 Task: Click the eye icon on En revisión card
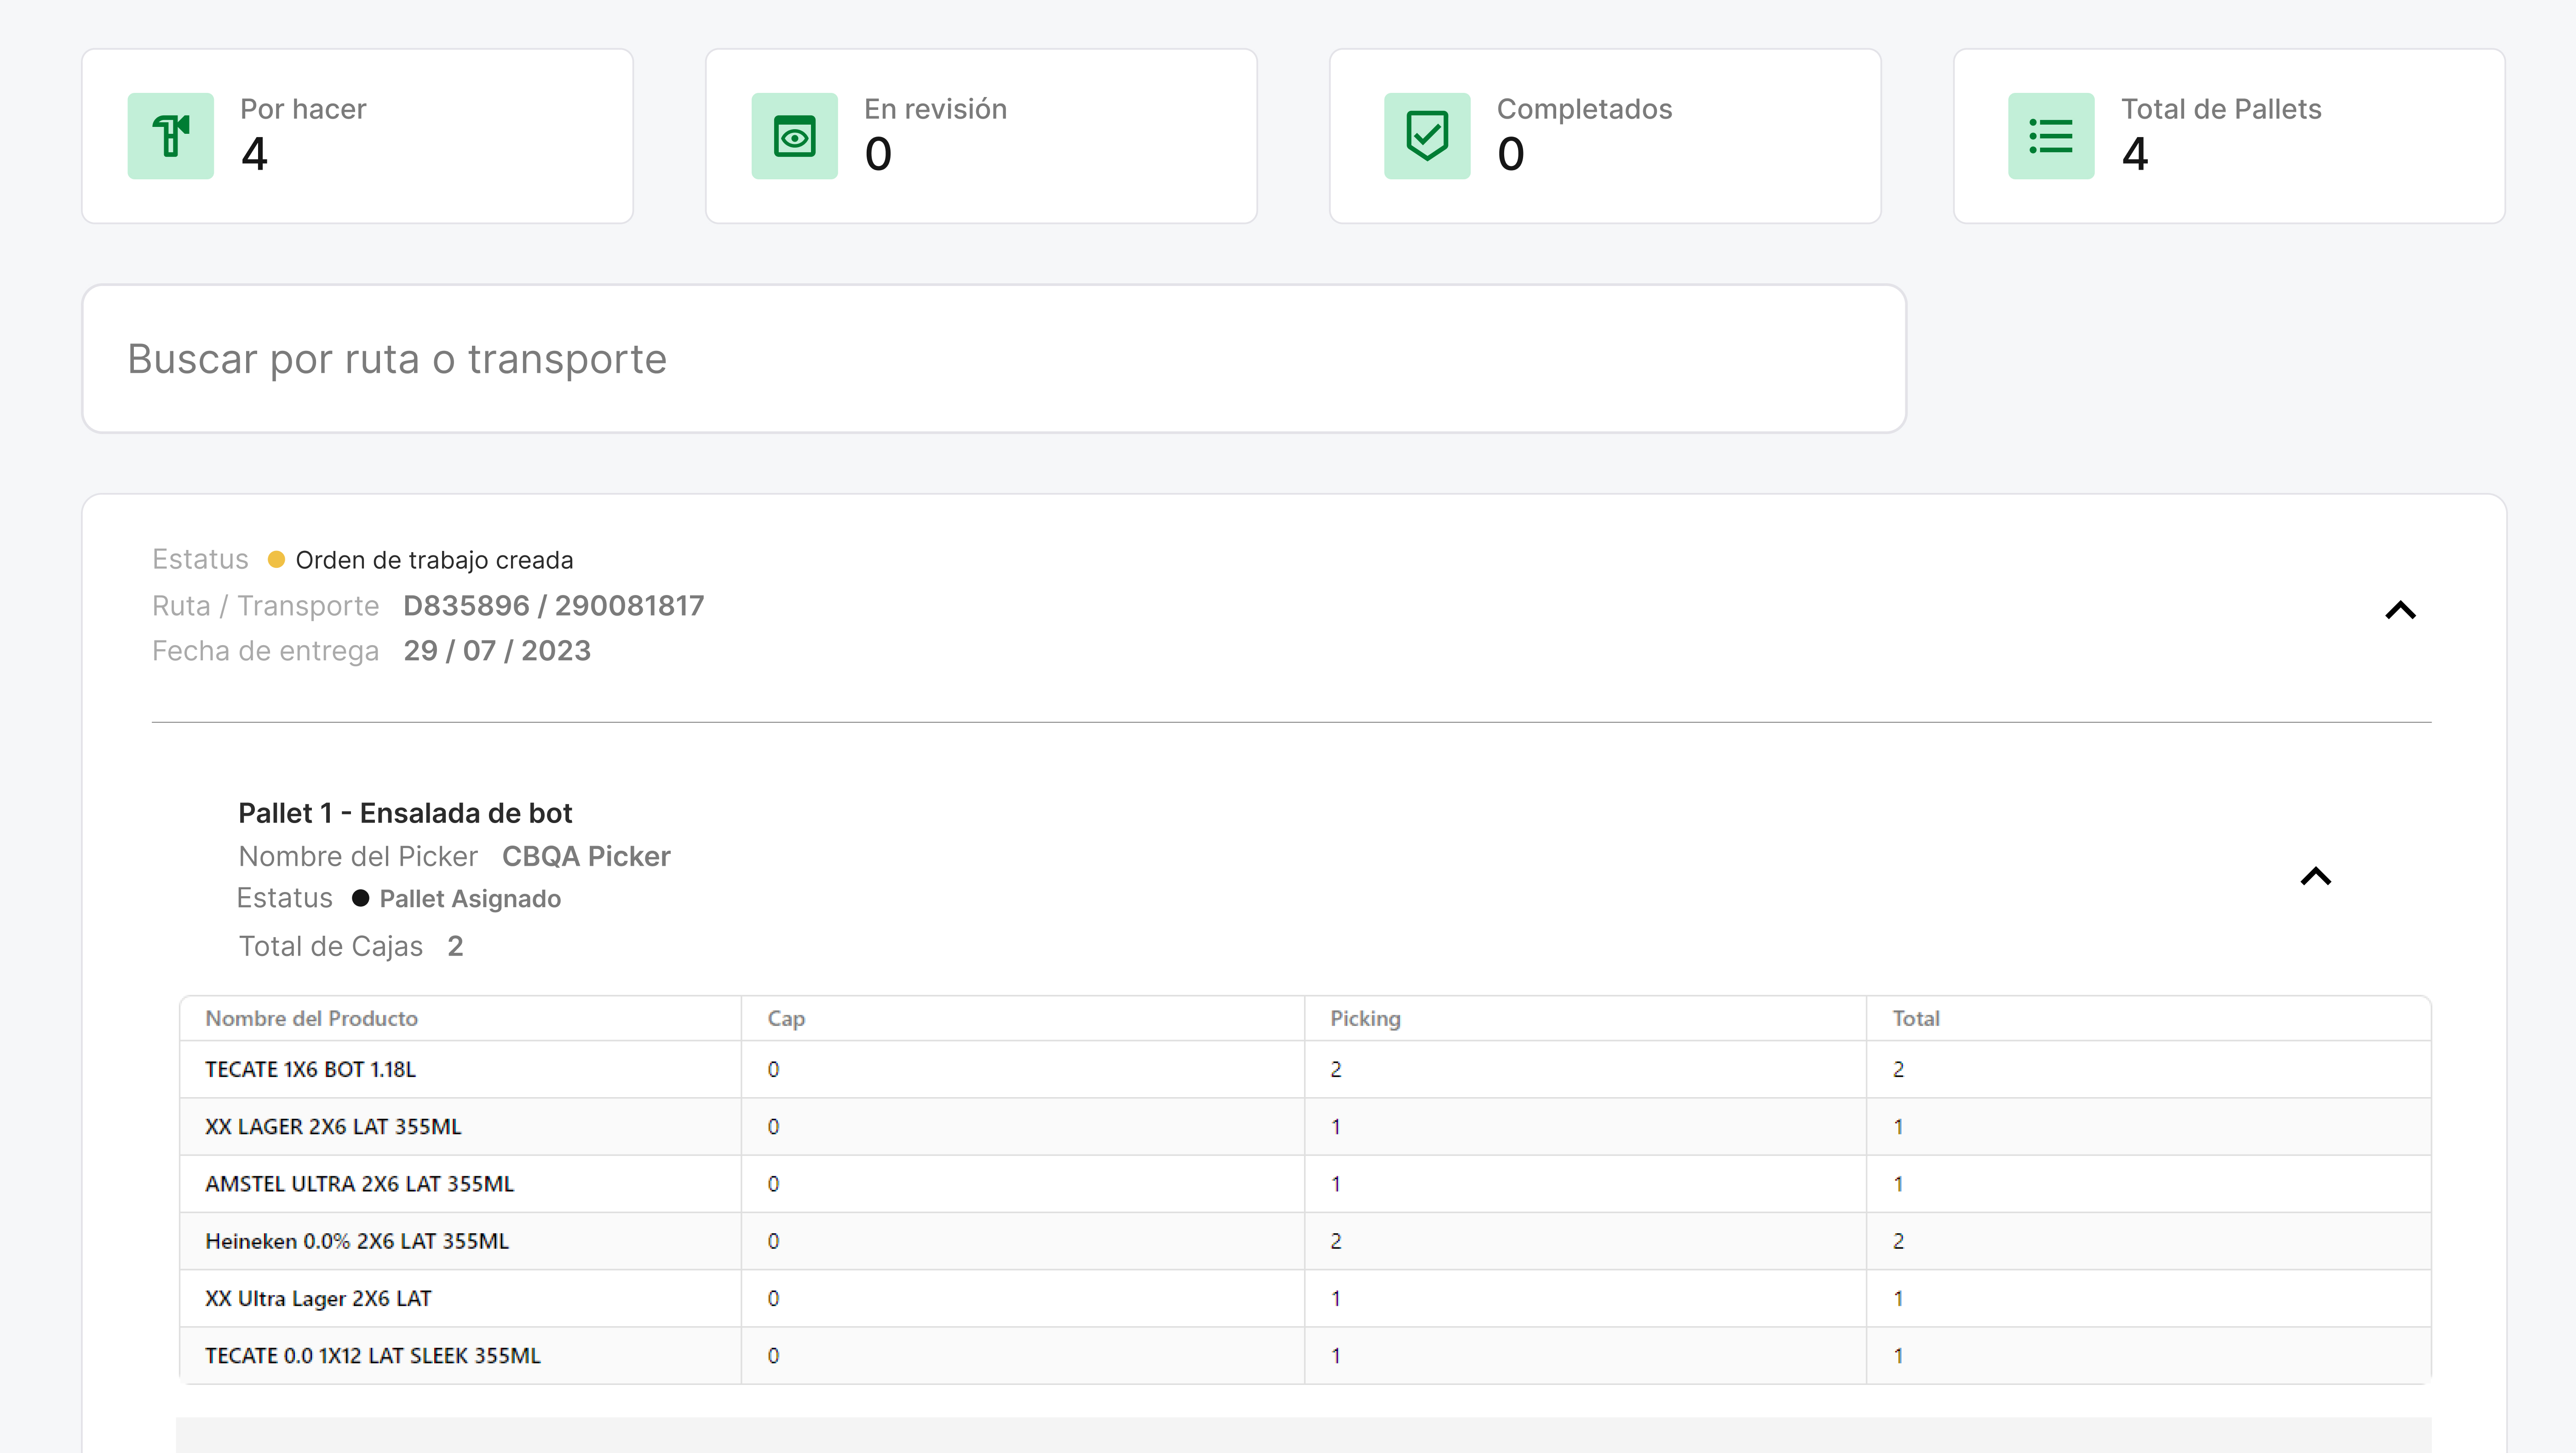click(795, 136)
